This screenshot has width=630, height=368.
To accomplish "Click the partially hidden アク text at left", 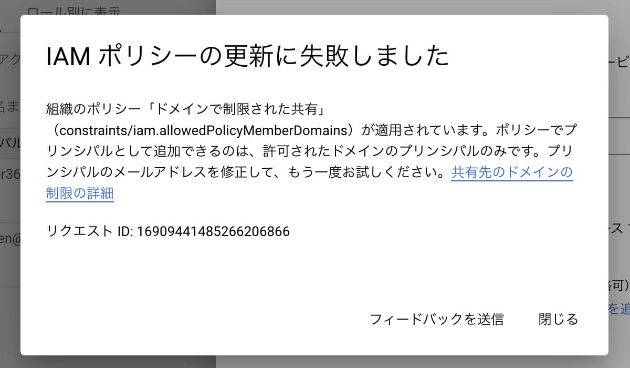I will pos(10,59).
